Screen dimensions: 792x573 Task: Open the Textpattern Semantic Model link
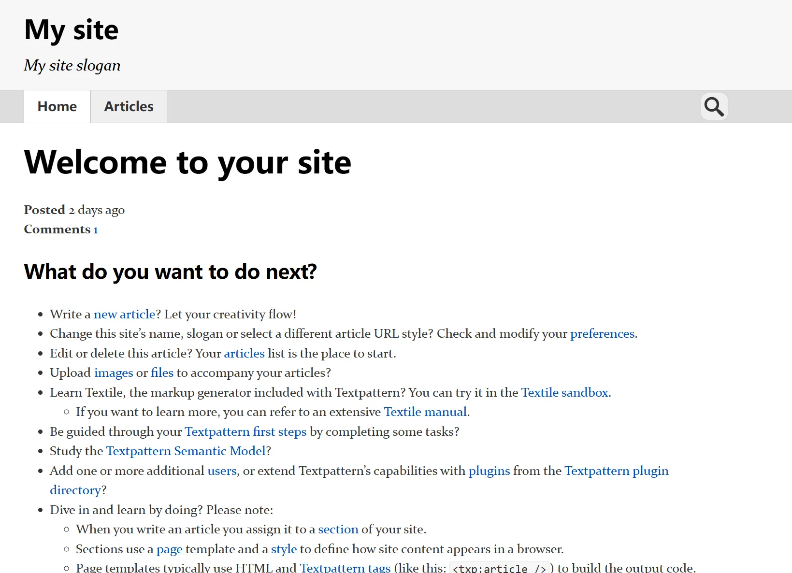(x=186, y=451)
